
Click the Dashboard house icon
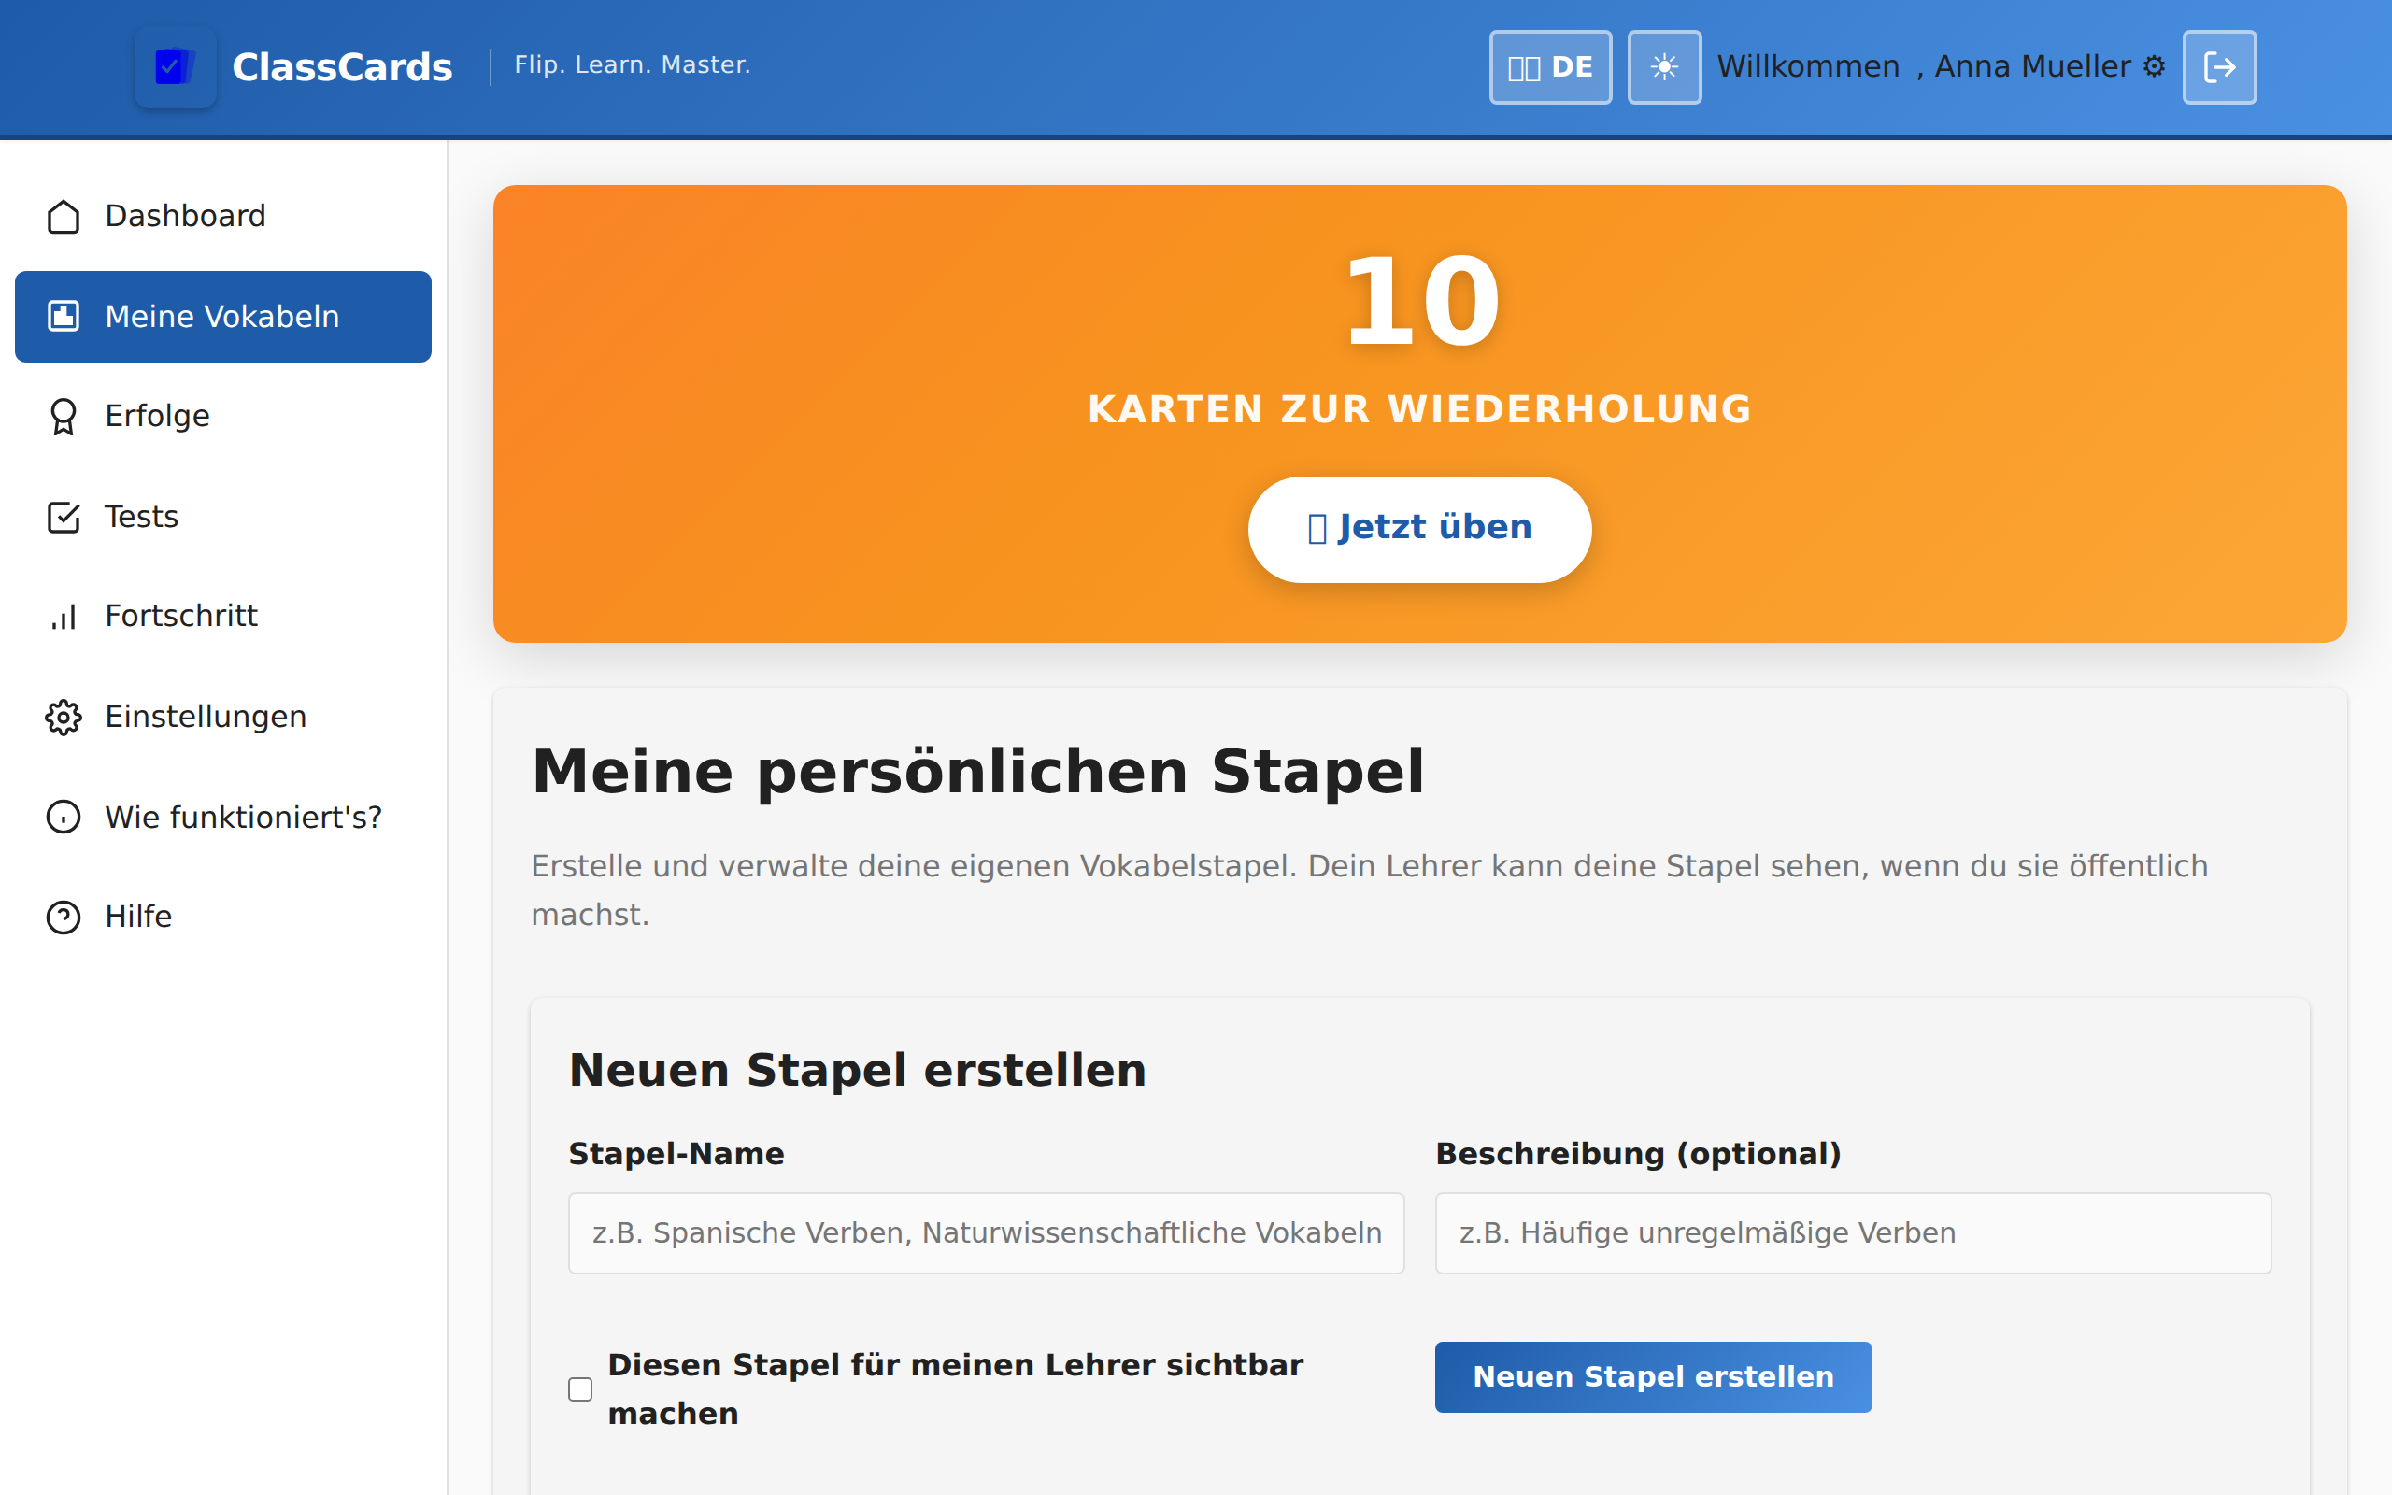pyautogui.click(x=64, y=217)
